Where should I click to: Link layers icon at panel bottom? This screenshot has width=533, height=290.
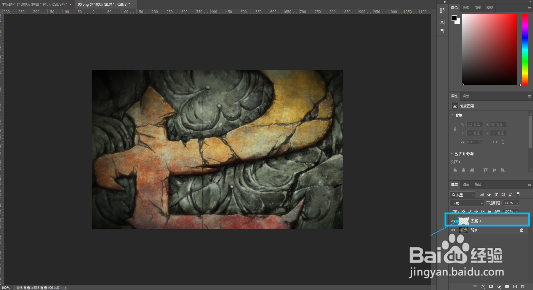tap(475, 286)
